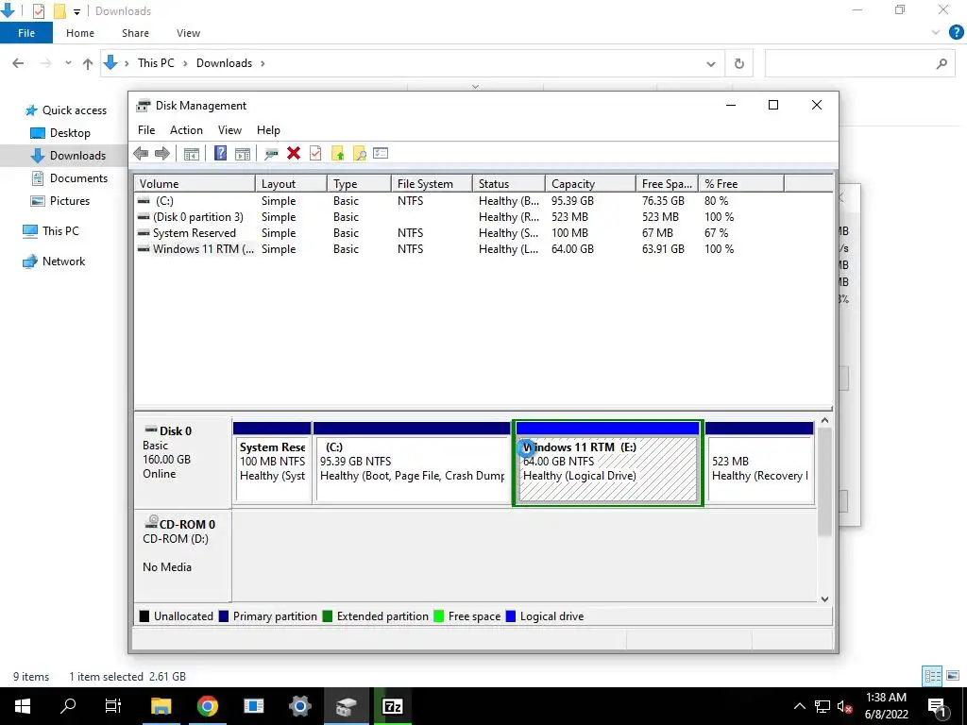Click the Back arrow in Disk Management toolbar
Image resolution: width=967 pixels, height=725 pixels.
coord(141,154)
